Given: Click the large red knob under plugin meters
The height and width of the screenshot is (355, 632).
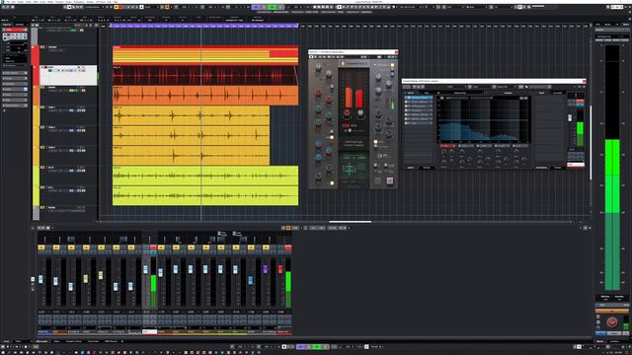Looking at the screenshot, I should pos(347,112).
